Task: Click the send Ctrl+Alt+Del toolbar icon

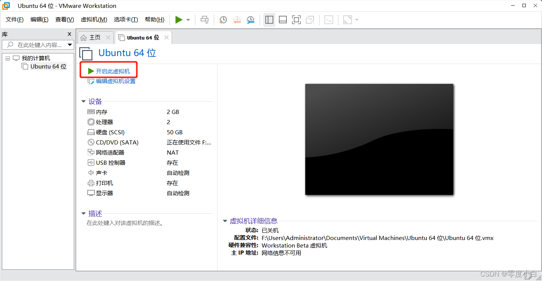Action: point(204,20)
